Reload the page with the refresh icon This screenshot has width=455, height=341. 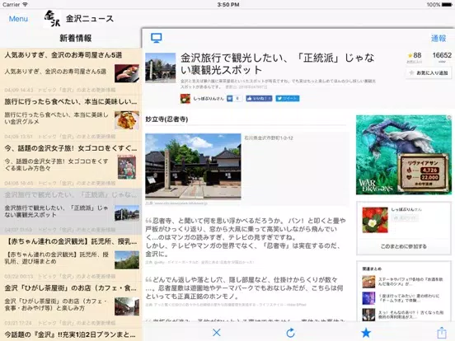click(x=290, y=333)
